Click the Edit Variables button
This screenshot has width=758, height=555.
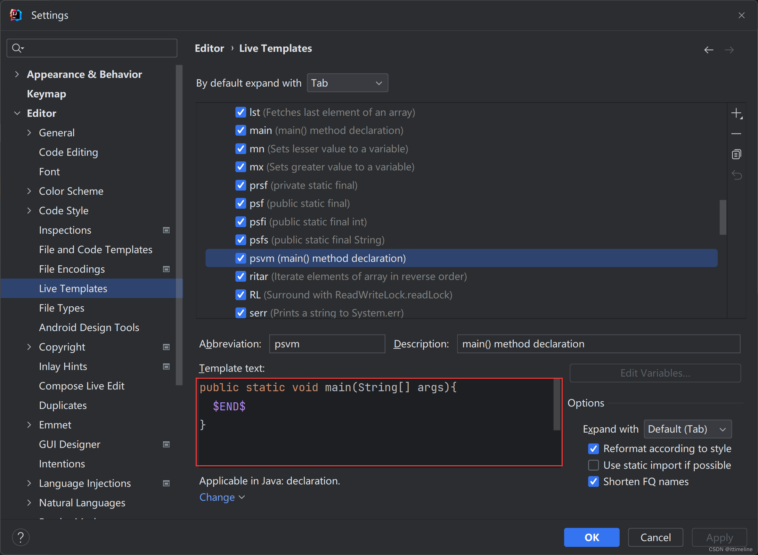[655, 372]
